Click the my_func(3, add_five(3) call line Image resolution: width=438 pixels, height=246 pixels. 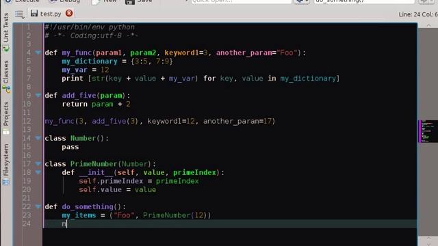click(160, 122)
